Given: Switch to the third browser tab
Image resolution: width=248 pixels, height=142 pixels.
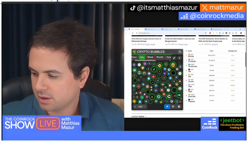Looking at the screenshot, I should pos(169,29).
